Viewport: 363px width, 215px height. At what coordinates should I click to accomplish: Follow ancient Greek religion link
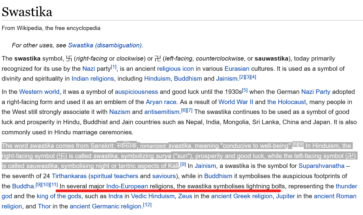242,196
